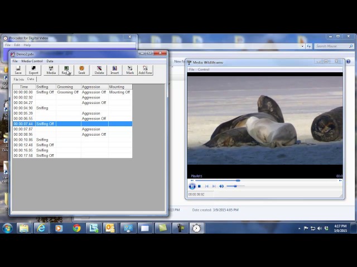357x267 pixels.
Task: Open File menu in Procoder for Digital Video
Action: pos(8,45)
